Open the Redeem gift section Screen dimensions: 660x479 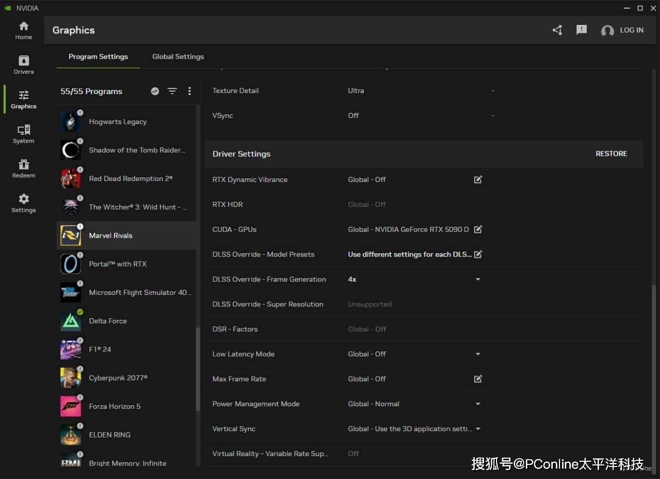click(23, 169)
